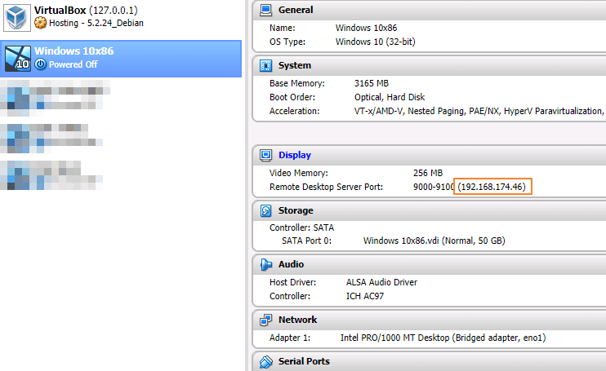Click the Hosting gear status icon
The width and height of the screenshot is (606, 371).
click(40, 23)
